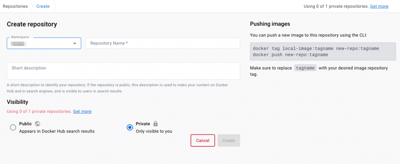Click the Create button
400x164 pixels.
tap(229, 141)
